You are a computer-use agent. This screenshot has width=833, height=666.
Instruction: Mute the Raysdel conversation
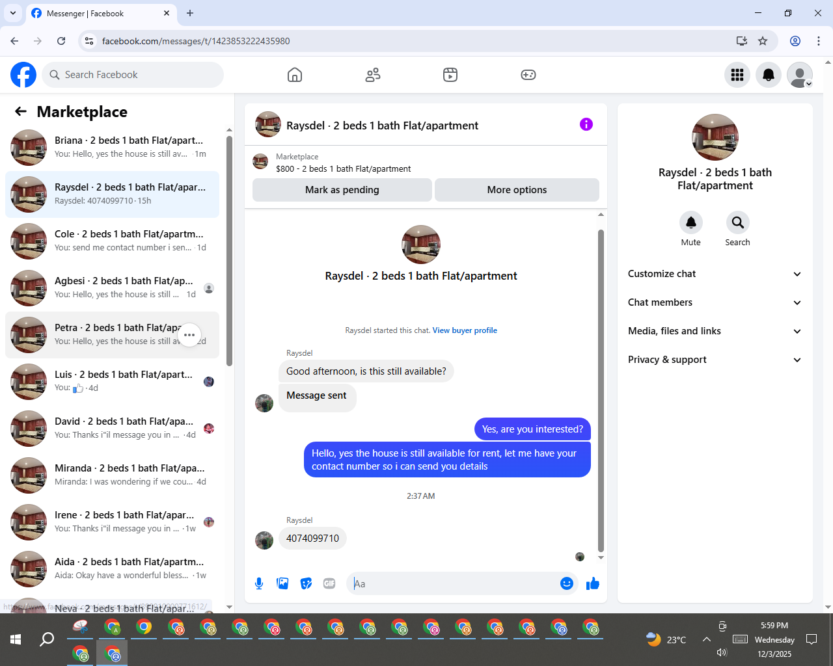point(691,222)
